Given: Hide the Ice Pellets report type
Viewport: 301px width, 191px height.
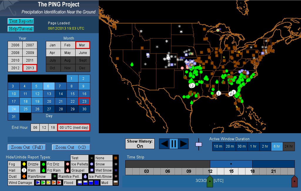Looking at the screenshot, I should click(79, 164).
